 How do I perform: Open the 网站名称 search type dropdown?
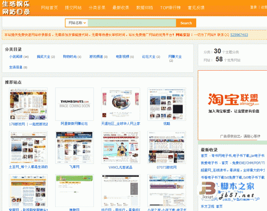point(77,23)
